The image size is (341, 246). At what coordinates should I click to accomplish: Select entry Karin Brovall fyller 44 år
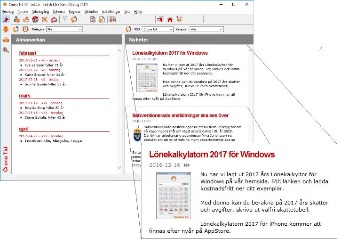45,75
